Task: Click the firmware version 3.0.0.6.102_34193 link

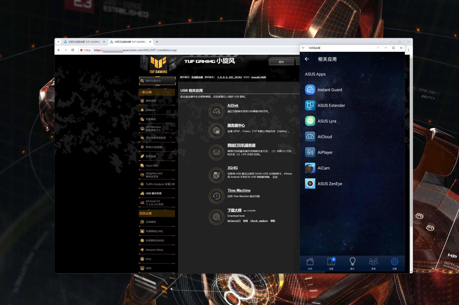Action: pos(229,77)
